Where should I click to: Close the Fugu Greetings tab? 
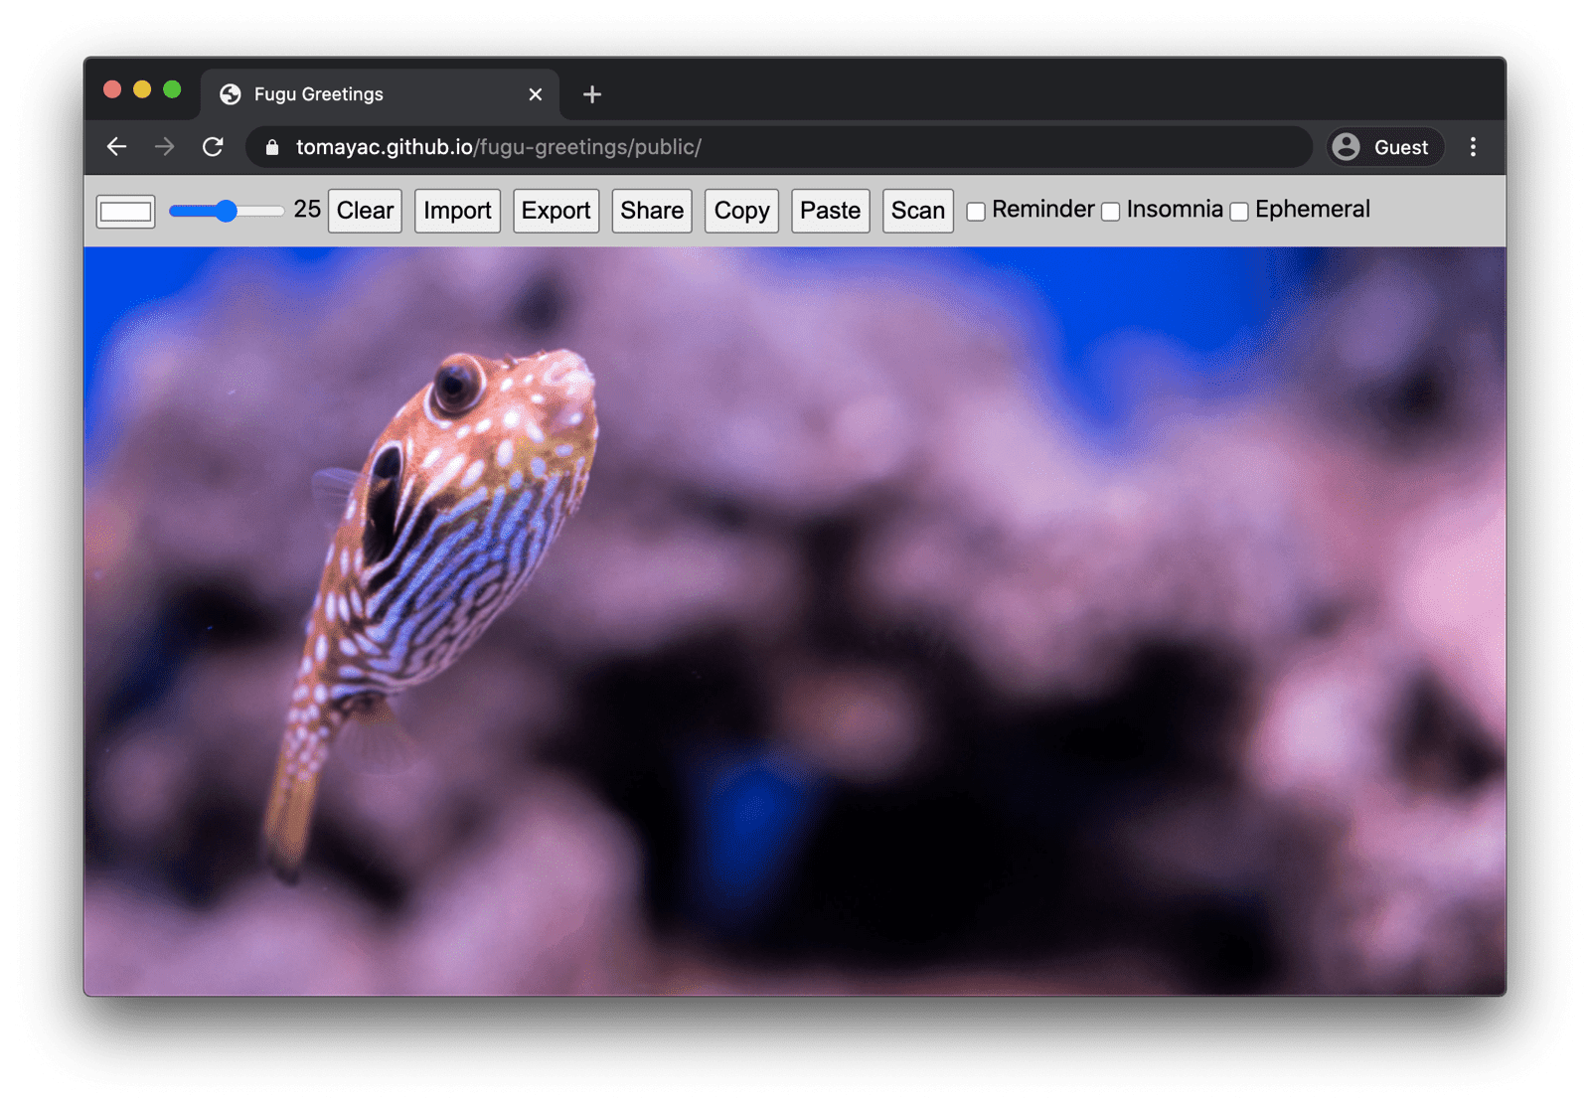pos(535,93)
